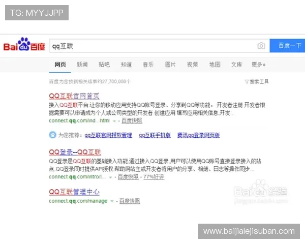Screen dimensions: 305x244
Task: Open the QQ互联管理中心 result
Action: pos(74,192)
